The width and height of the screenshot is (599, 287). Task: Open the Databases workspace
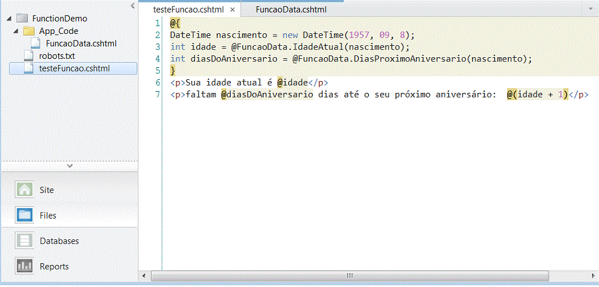coord(69,241)
